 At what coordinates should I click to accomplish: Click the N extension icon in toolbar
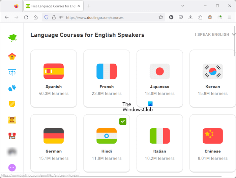[171, 17]
